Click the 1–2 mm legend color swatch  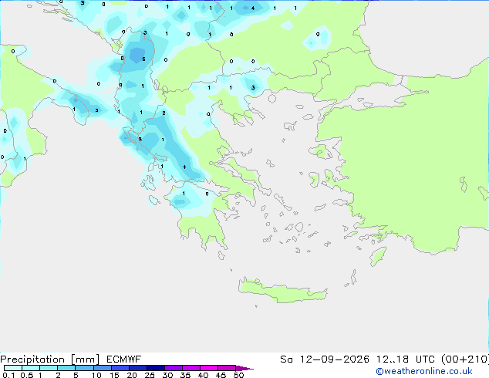(x=49, y=368)
